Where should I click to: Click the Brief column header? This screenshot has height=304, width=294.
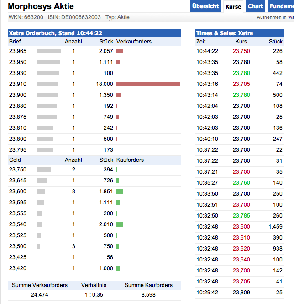(15, 42)
